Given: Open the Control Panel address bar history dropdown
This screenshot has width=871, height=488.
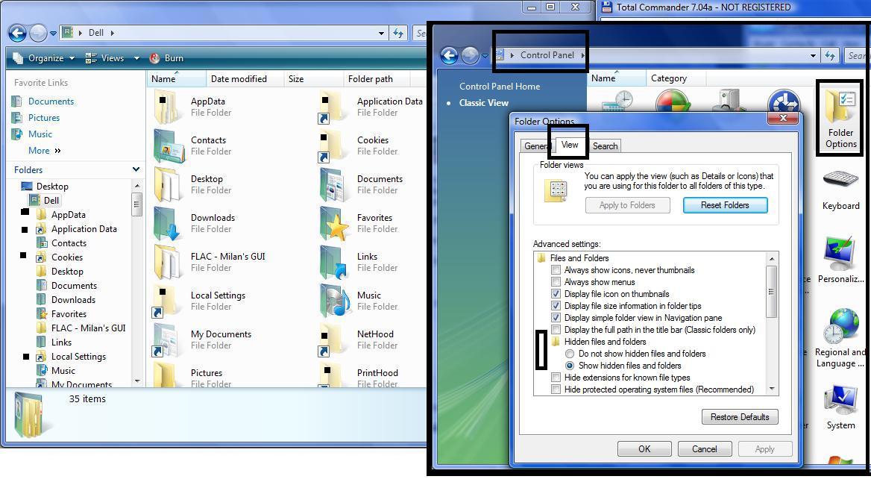Looking at the screenshot, I should [814, 55].
